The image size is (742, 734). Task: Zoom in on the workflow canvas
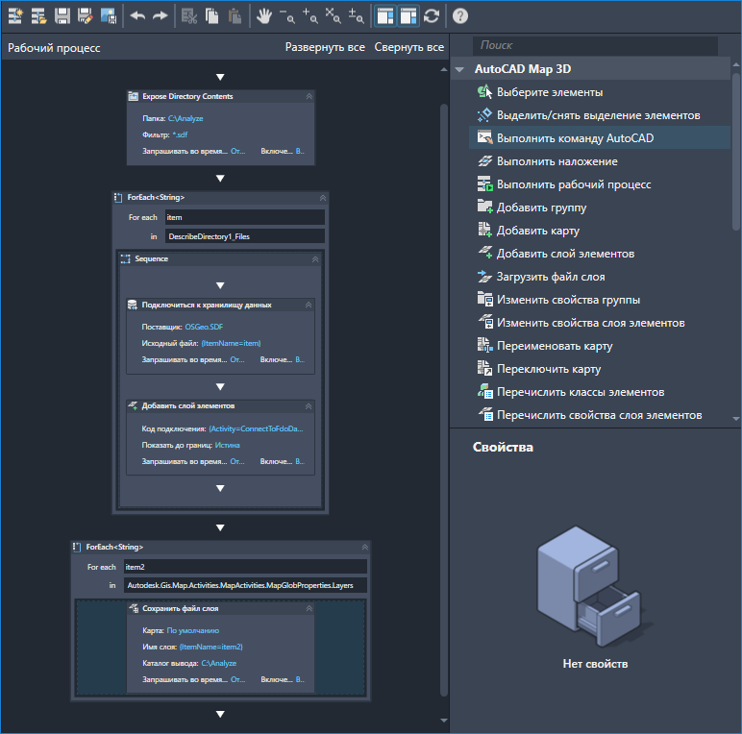click(309, 16)
